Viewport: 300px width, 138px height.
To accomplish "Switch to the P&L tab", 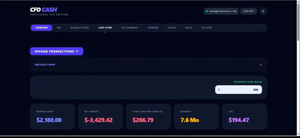I will (59, 28).
